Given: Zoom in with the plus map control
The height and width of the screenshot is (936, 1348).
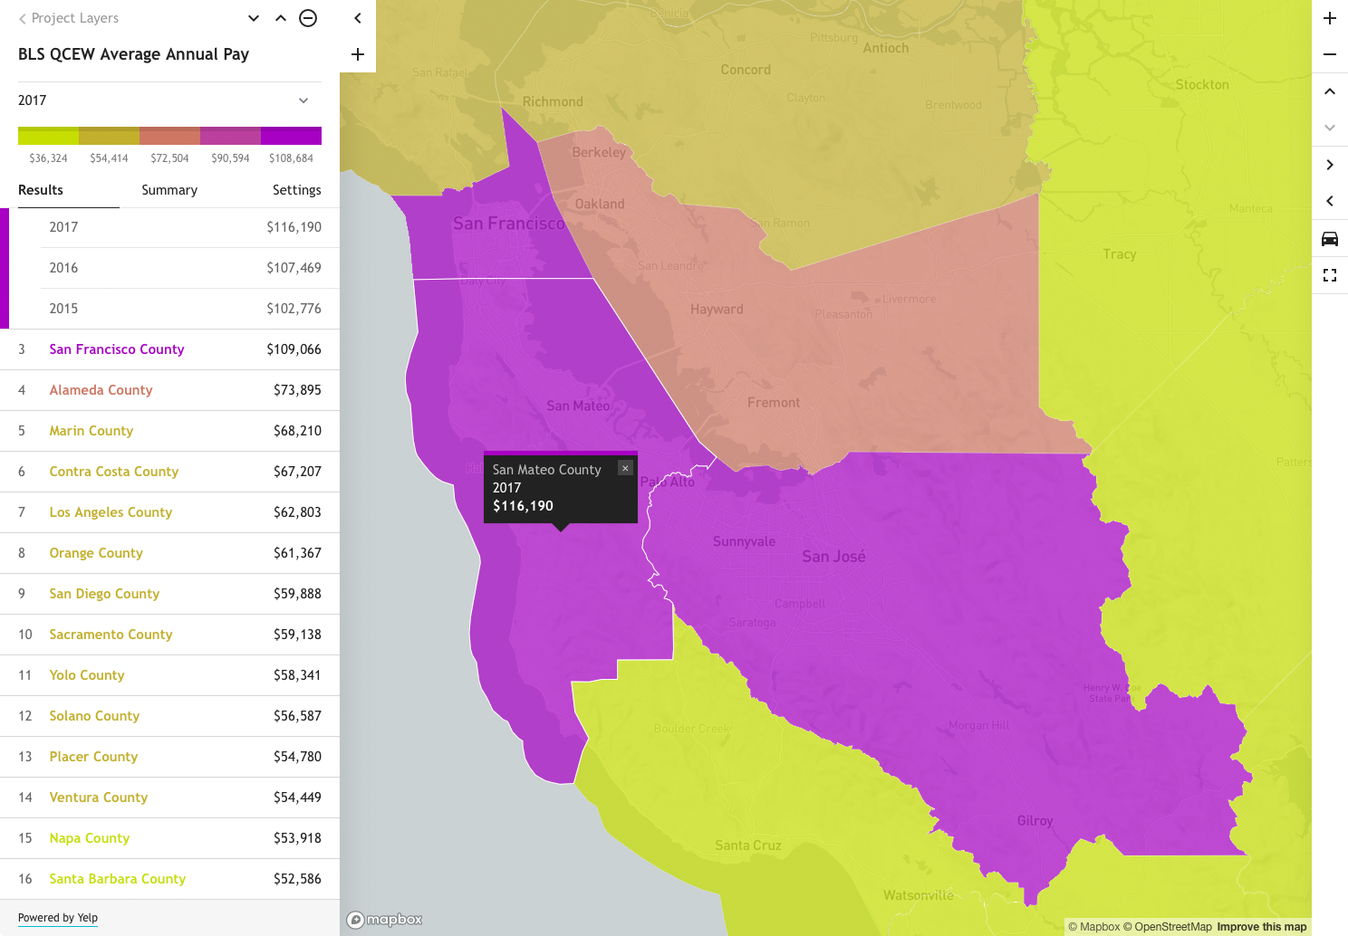Looking at the screenshot, I should [x=1330, y=18].
